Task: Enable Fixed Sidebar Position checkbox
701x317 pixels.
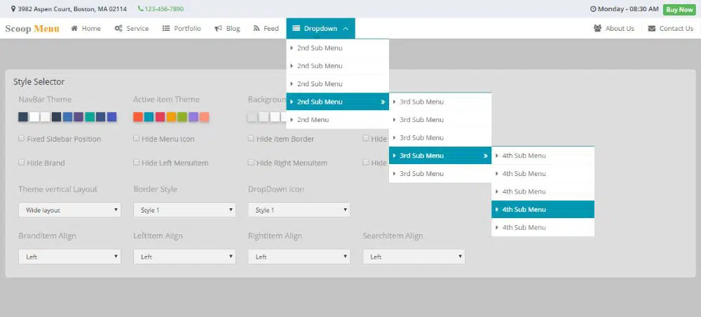Action: pyautogui.click(x=22, y=139)
